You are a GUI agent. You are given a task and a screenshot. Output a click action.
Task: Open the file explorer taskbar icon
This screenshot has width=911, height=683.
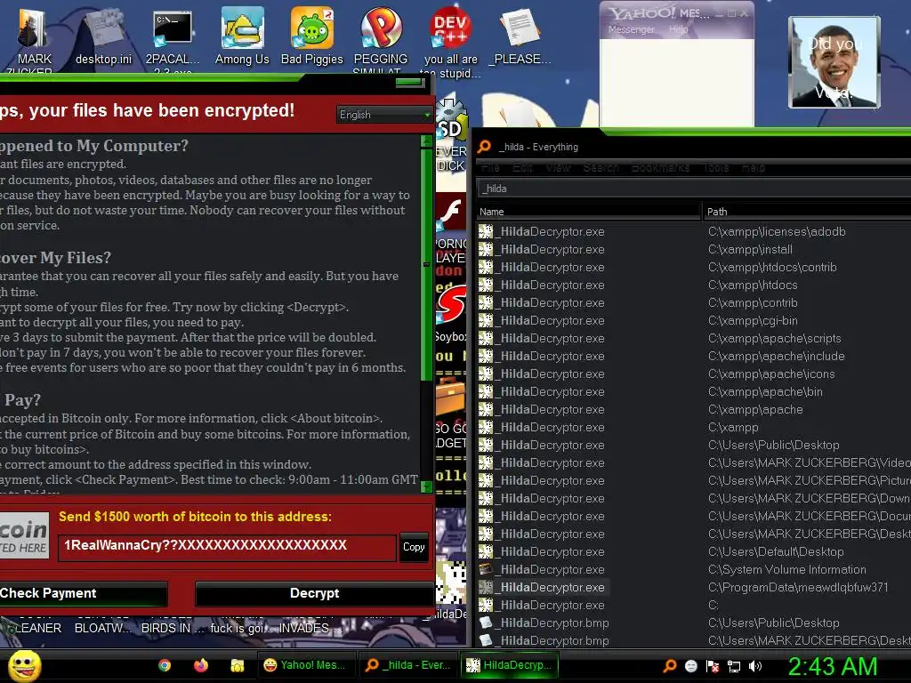237,665
